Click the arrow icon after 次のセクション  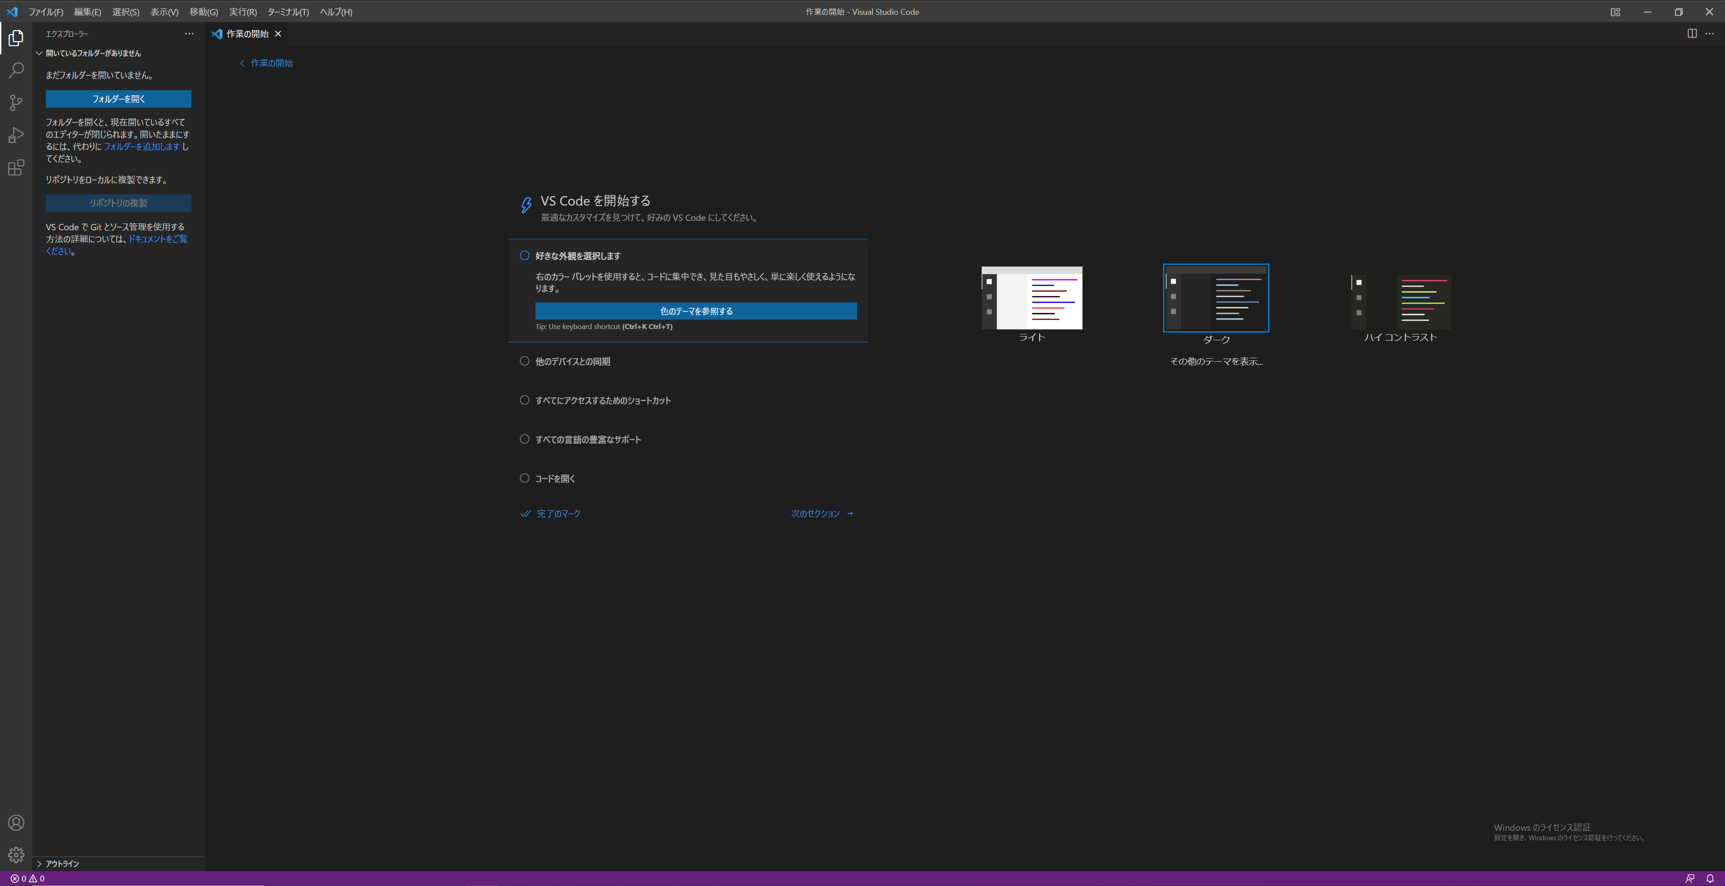pyautogui.click(x=850, y=514)
